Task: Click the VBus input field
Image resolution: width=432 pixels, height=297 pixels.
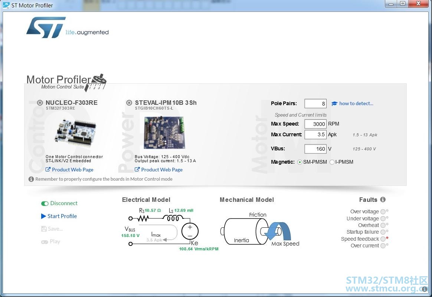Action: tap(315, 149)
